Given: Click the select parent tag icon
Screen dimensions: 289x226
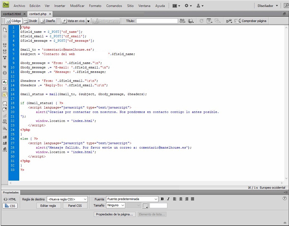Looking at the screenshot, I should (x=5, y=67).
